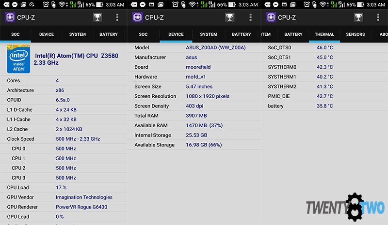Tap GPU Load value 0 %
This screenshot has height=225, width=388.
click(x=60, y=217)
